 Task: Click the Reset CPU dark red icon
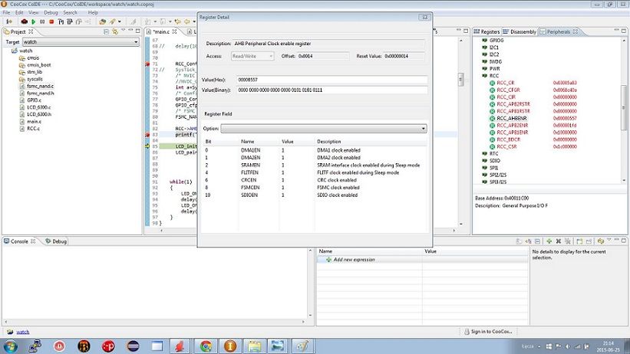pos(24,21)
